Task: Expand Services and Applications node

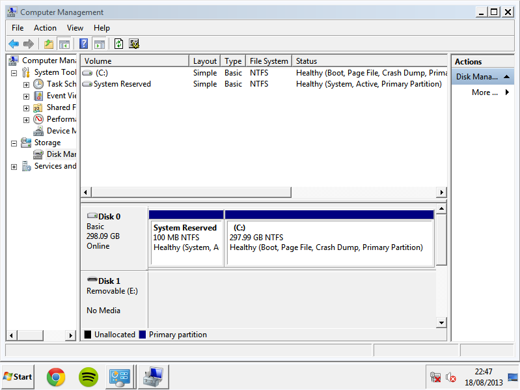Action: click(14, 167)
